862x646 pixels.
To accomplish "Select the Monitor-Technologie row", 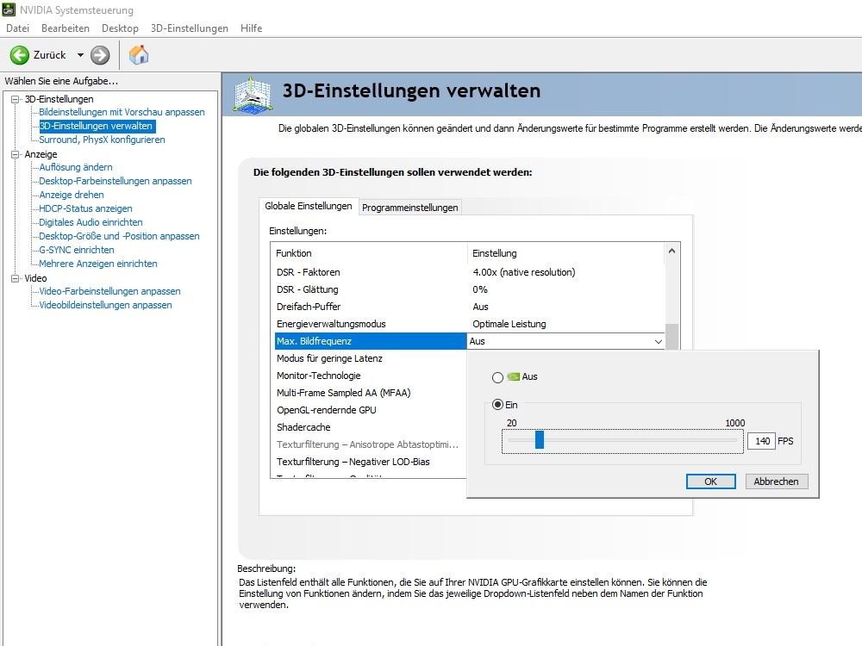I will click(x=370, y=376).
